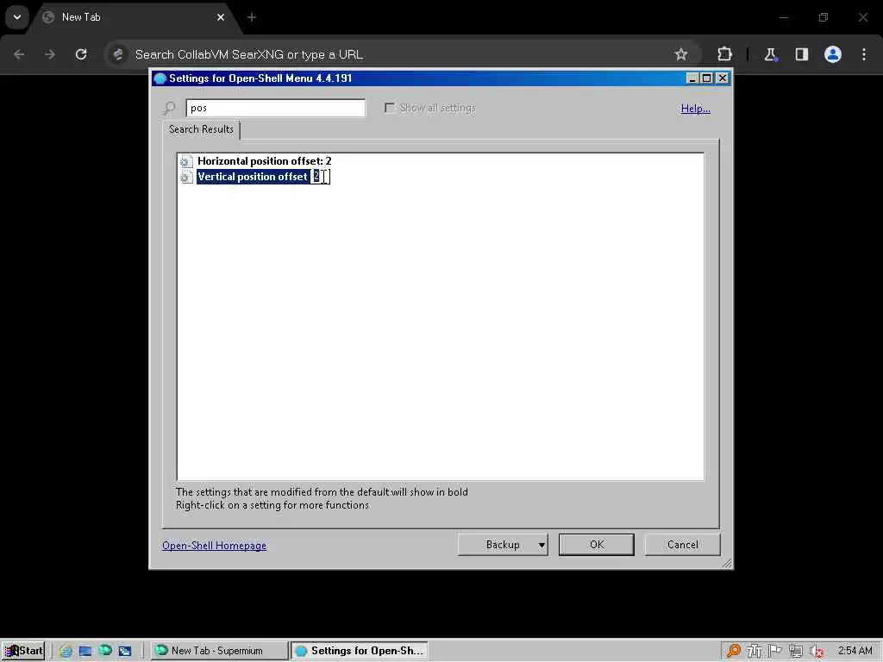This screenshot has height=662, width=883.
Task: Maximize the Open-Shell settings dialog
Action: click(707, 78)
